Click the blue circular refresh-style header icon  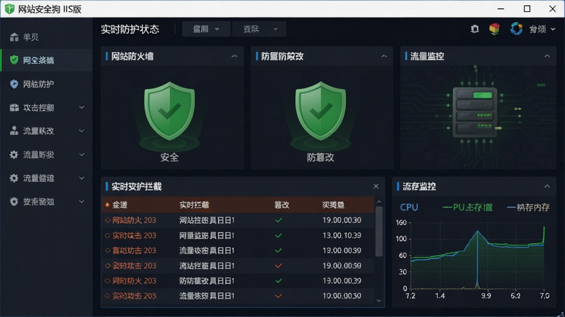click(516, 29)
